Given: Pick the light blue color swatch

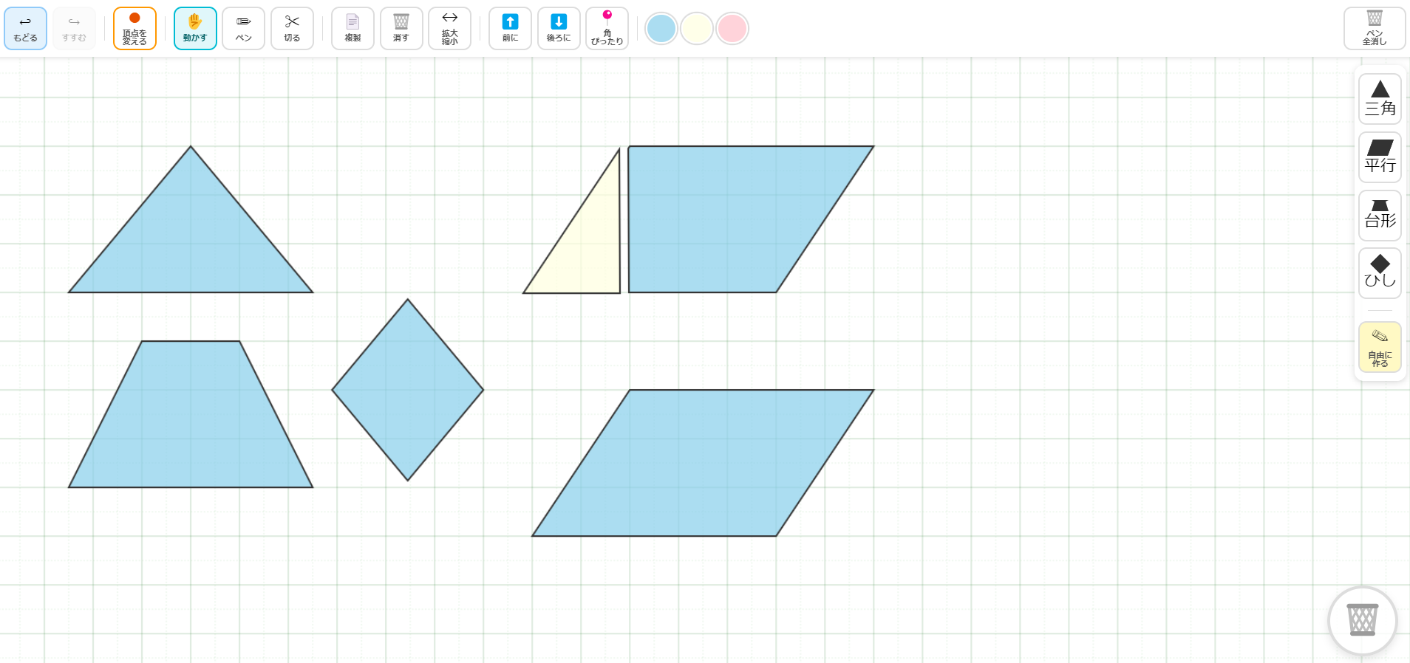Looking at the screenshot, I should coord(661,29).
